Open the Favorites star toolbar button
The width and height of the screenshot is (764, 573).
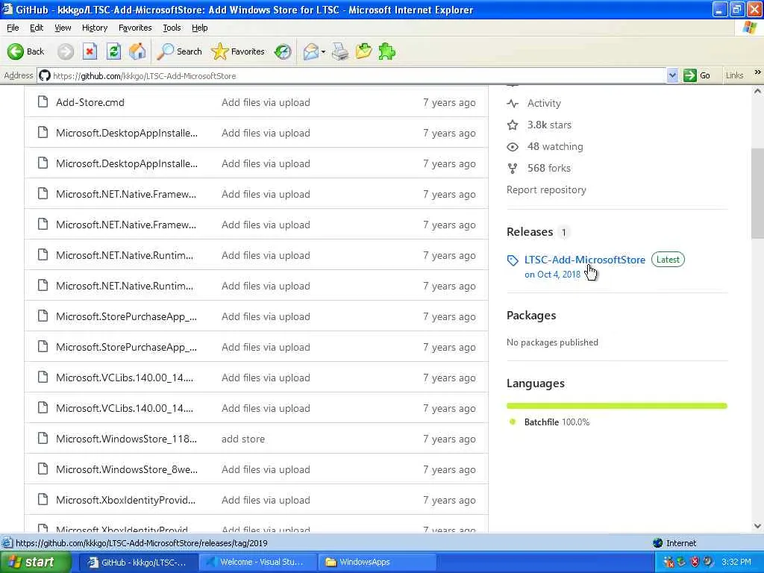point(238,51)
